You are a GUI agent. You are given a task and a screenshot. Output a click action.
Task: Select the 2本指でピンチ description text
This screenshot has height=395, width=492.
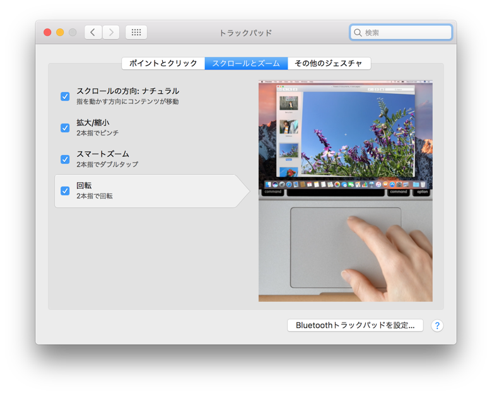(x=98, y=133)
